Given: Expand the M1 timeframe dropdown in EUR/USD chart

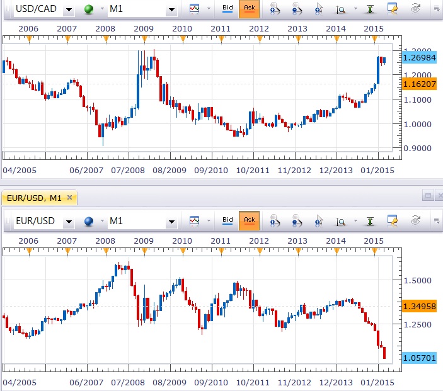Looking at the screenshot, I should click(x=171, y=222).
